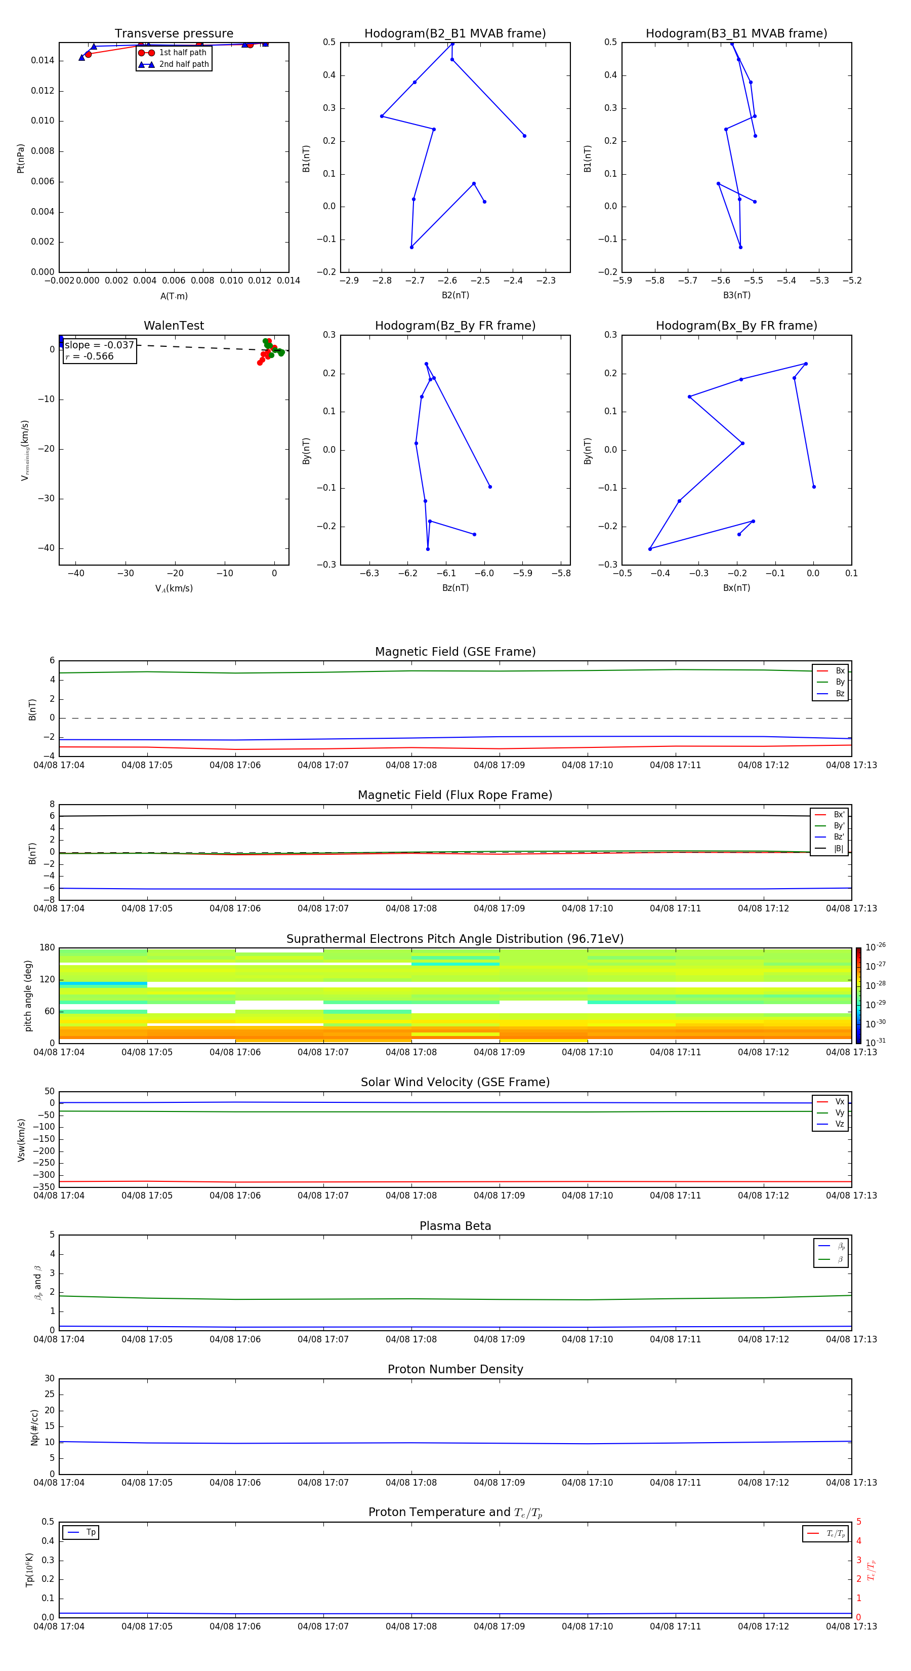The height and width of the screenshot is (1671, 911).
Task: Click the "slope = -0.037" annotation
Action: [99, 345]
